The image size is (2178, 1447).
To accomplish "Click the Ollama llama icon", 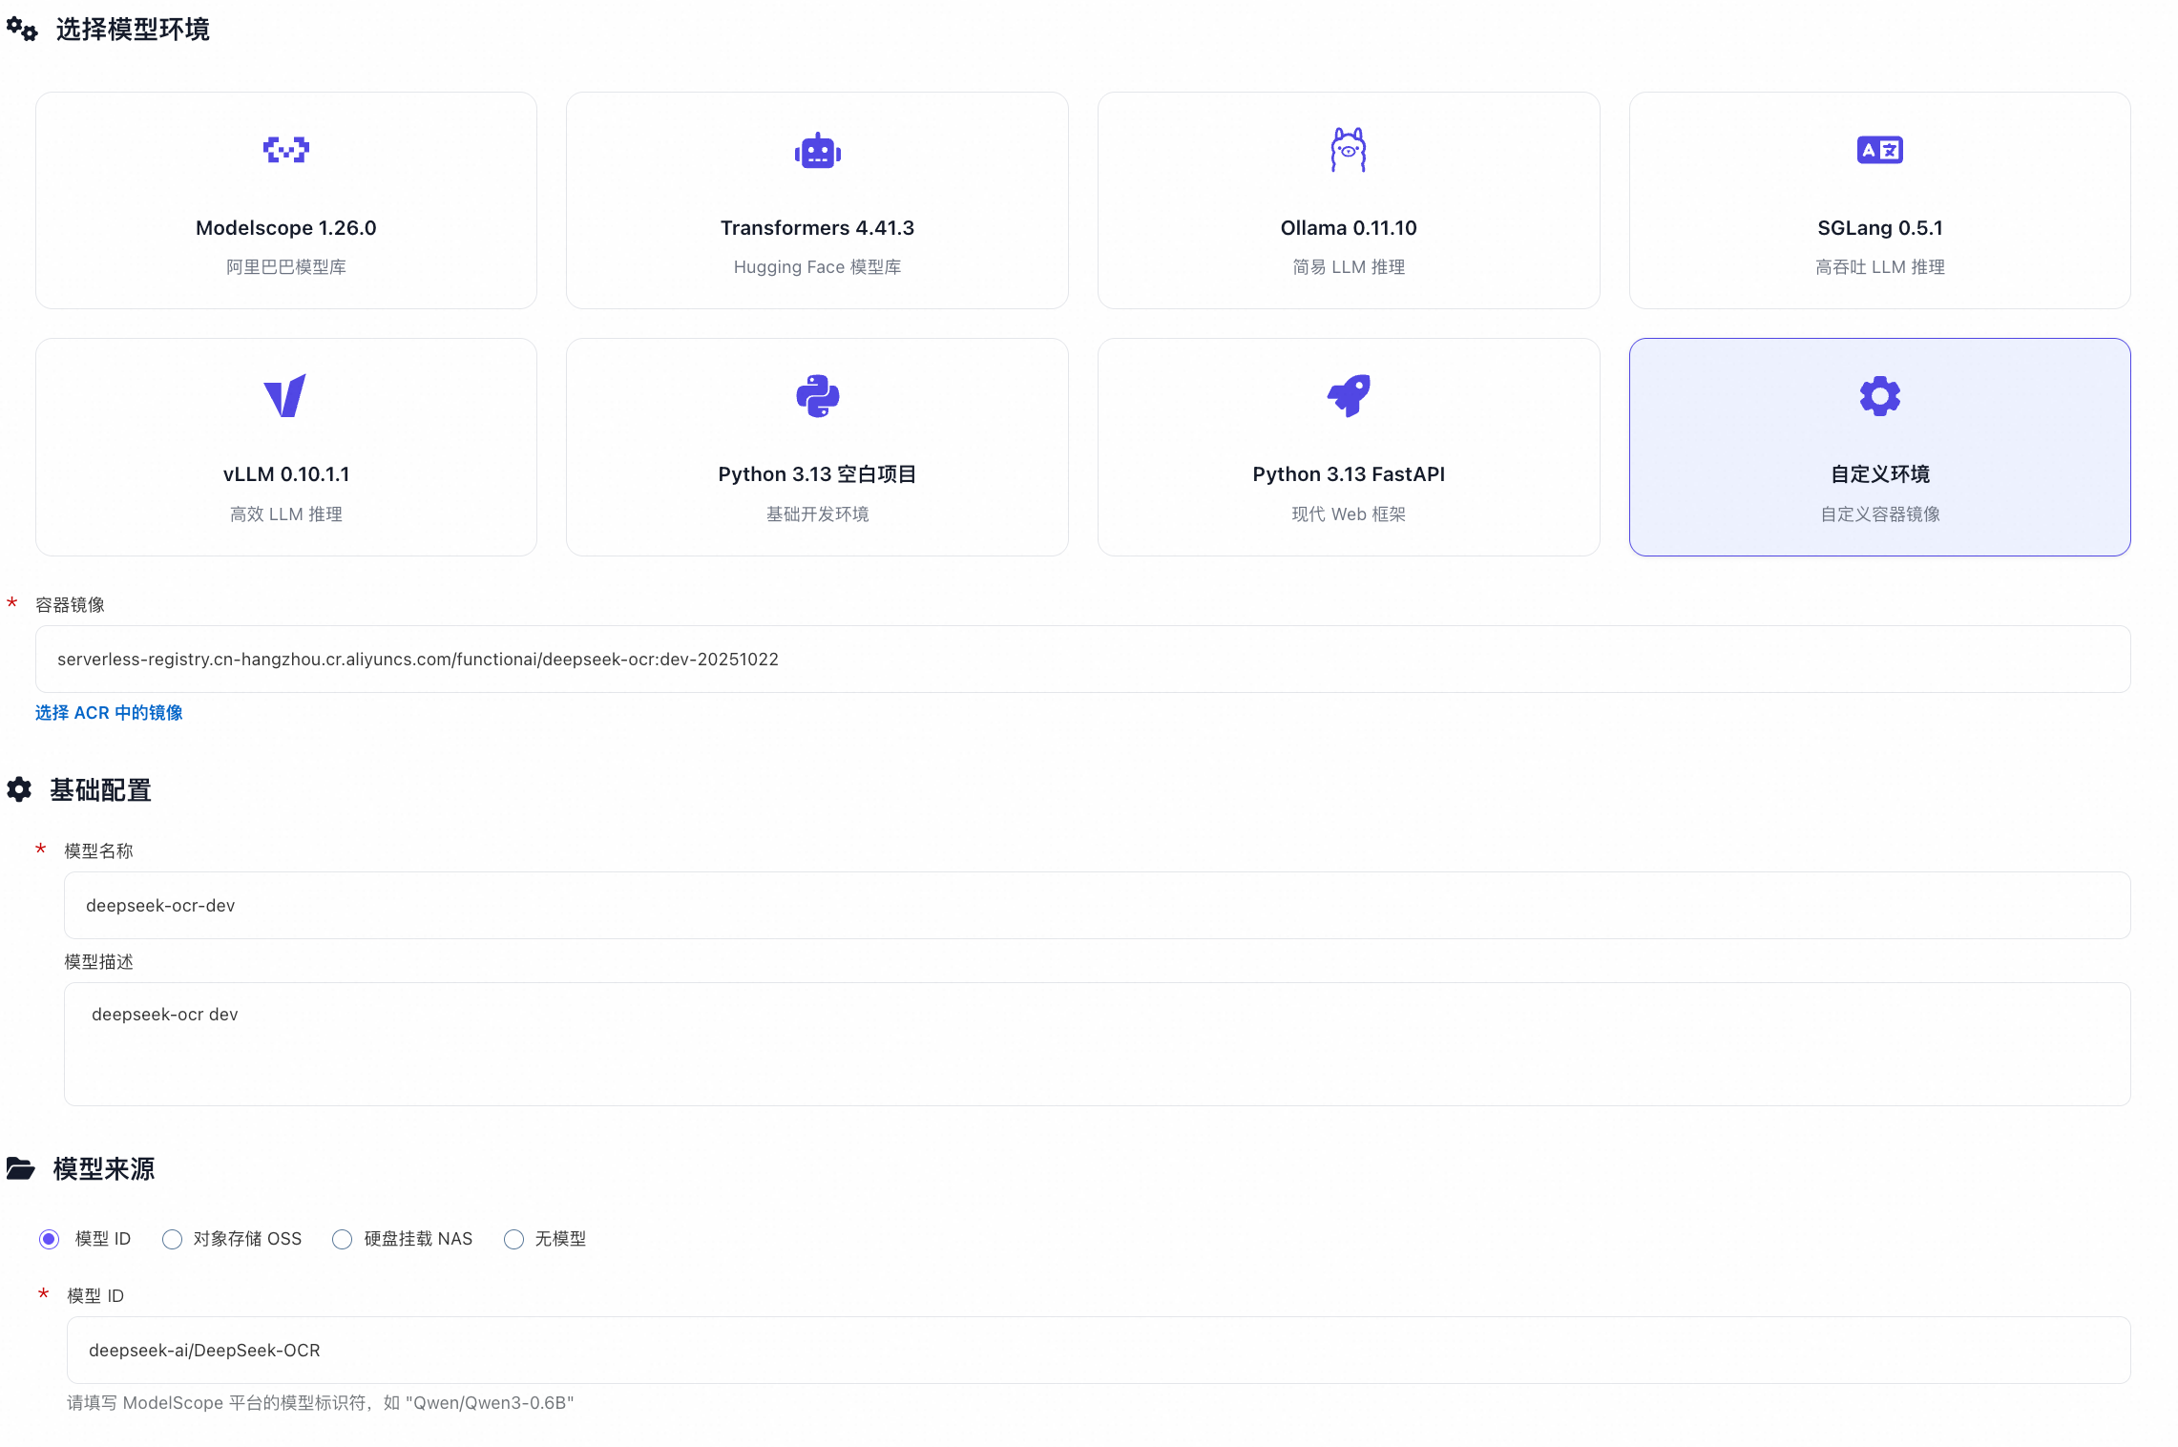I will coord(1348,150).
